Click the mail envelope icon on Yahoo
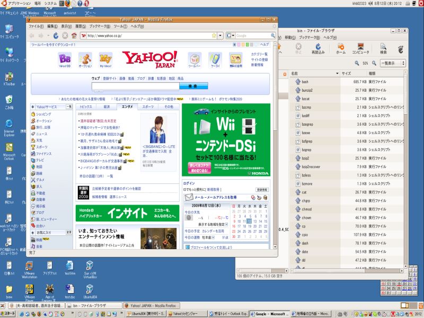 click(x=189, y=197)
